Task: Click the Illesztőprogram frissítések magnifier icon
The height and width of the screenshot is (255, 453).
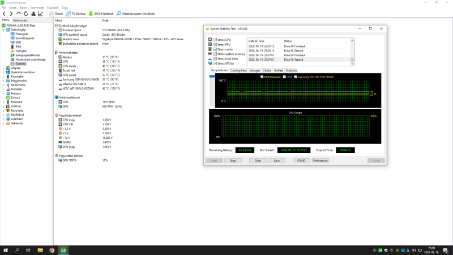Action: pos(119,14)
